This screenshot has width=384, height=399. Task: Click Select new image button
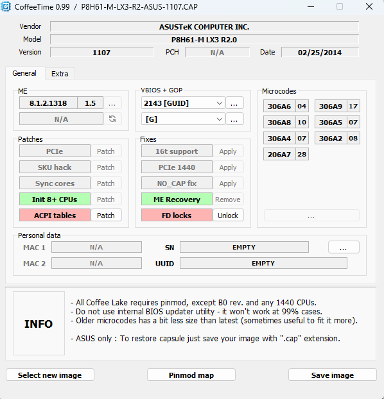(50, 375)
